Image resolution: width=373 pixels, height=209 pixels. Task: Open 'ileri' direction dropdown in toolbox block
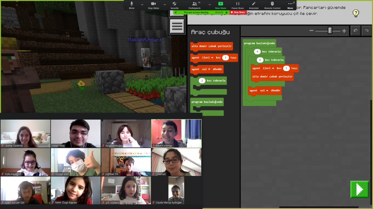(x=207, y=58)
